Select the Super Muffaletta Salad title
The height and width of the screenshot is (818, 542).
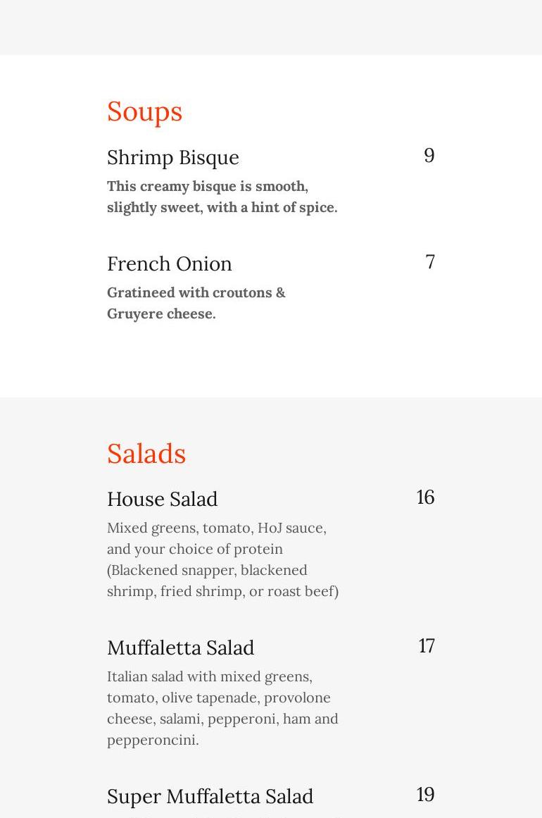coord(210,796)
